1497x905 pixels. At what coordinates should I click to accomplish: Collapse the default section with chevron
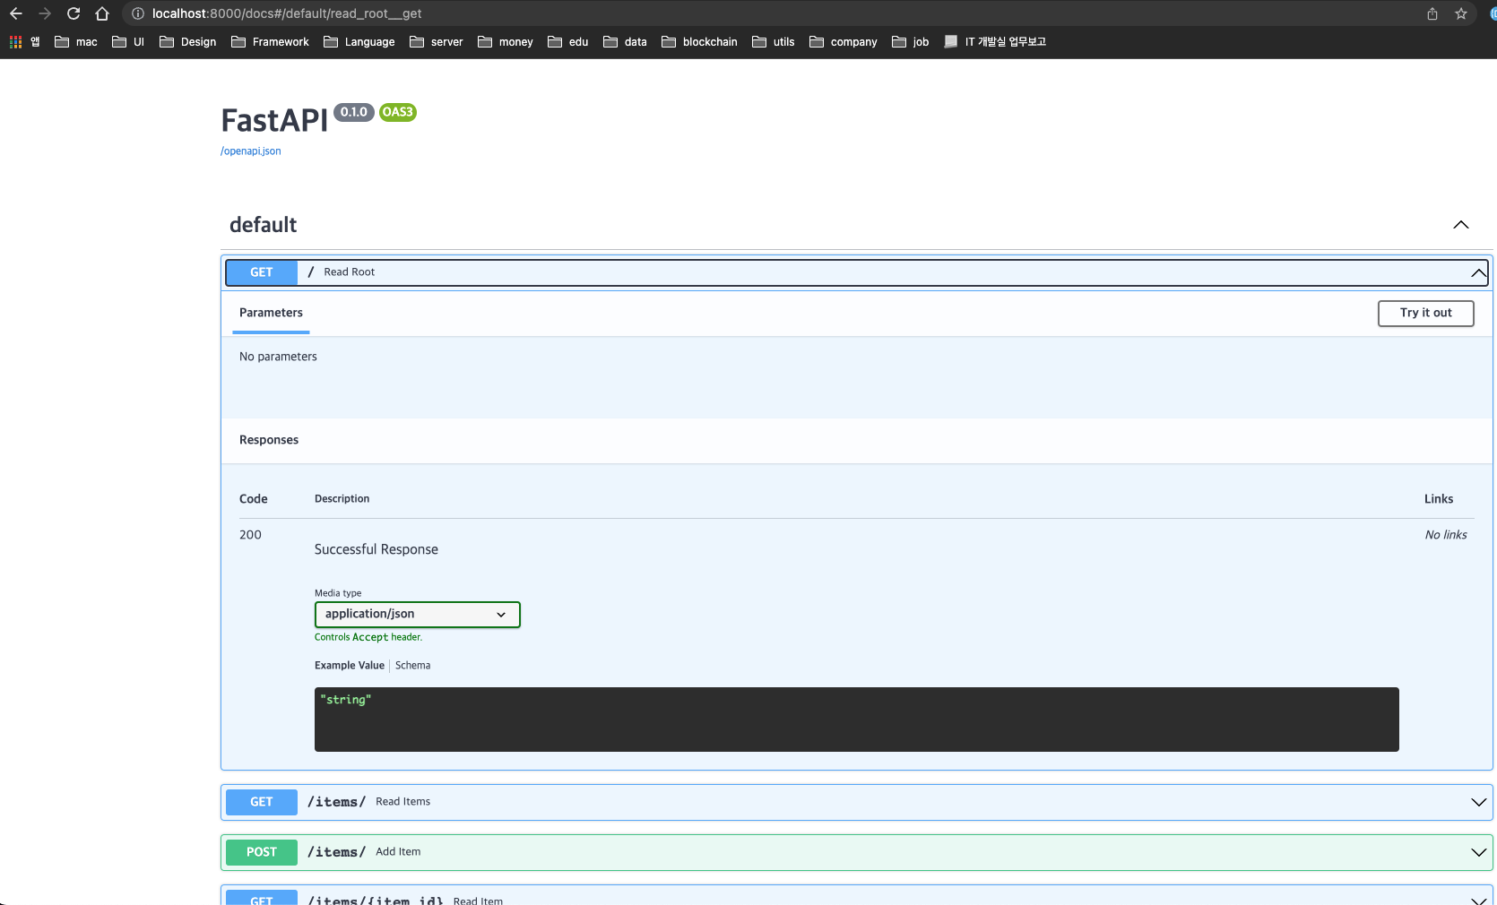[1461, 225]
